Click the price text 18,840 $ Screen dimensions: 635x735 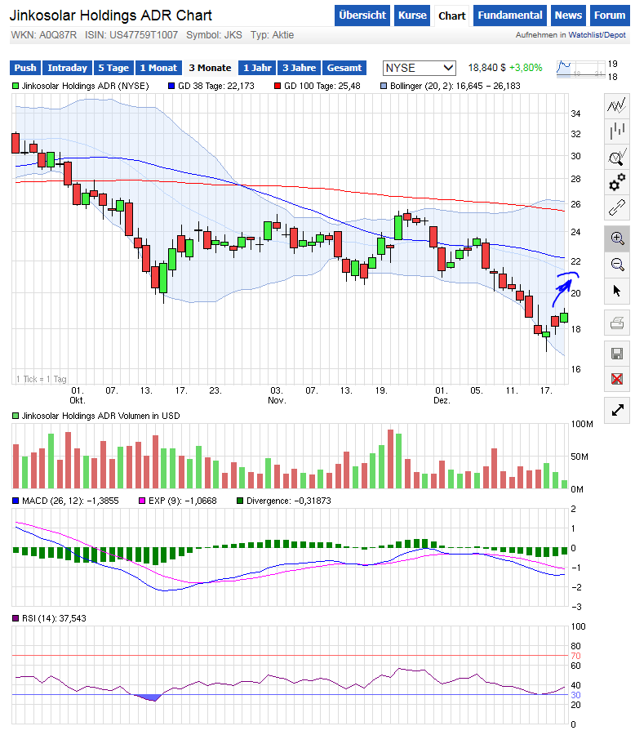487,68
